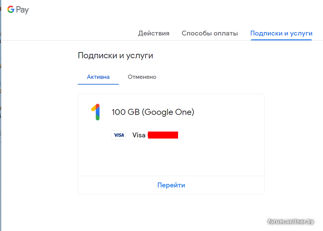The width and height of the screenshot is (323, 231).
Task: Select the Подписки и услуги top tab
Action: click(281, 33)
